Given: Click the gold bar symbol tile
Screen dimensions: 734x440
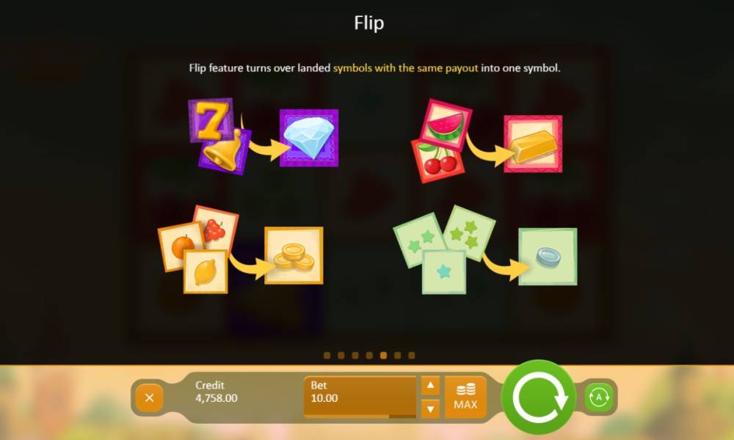Looking at the screenshot, I should (x=533, y=144).
